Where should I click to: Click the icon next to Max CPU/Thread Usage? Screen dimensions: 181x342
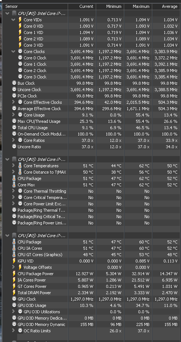pos(14,121)
